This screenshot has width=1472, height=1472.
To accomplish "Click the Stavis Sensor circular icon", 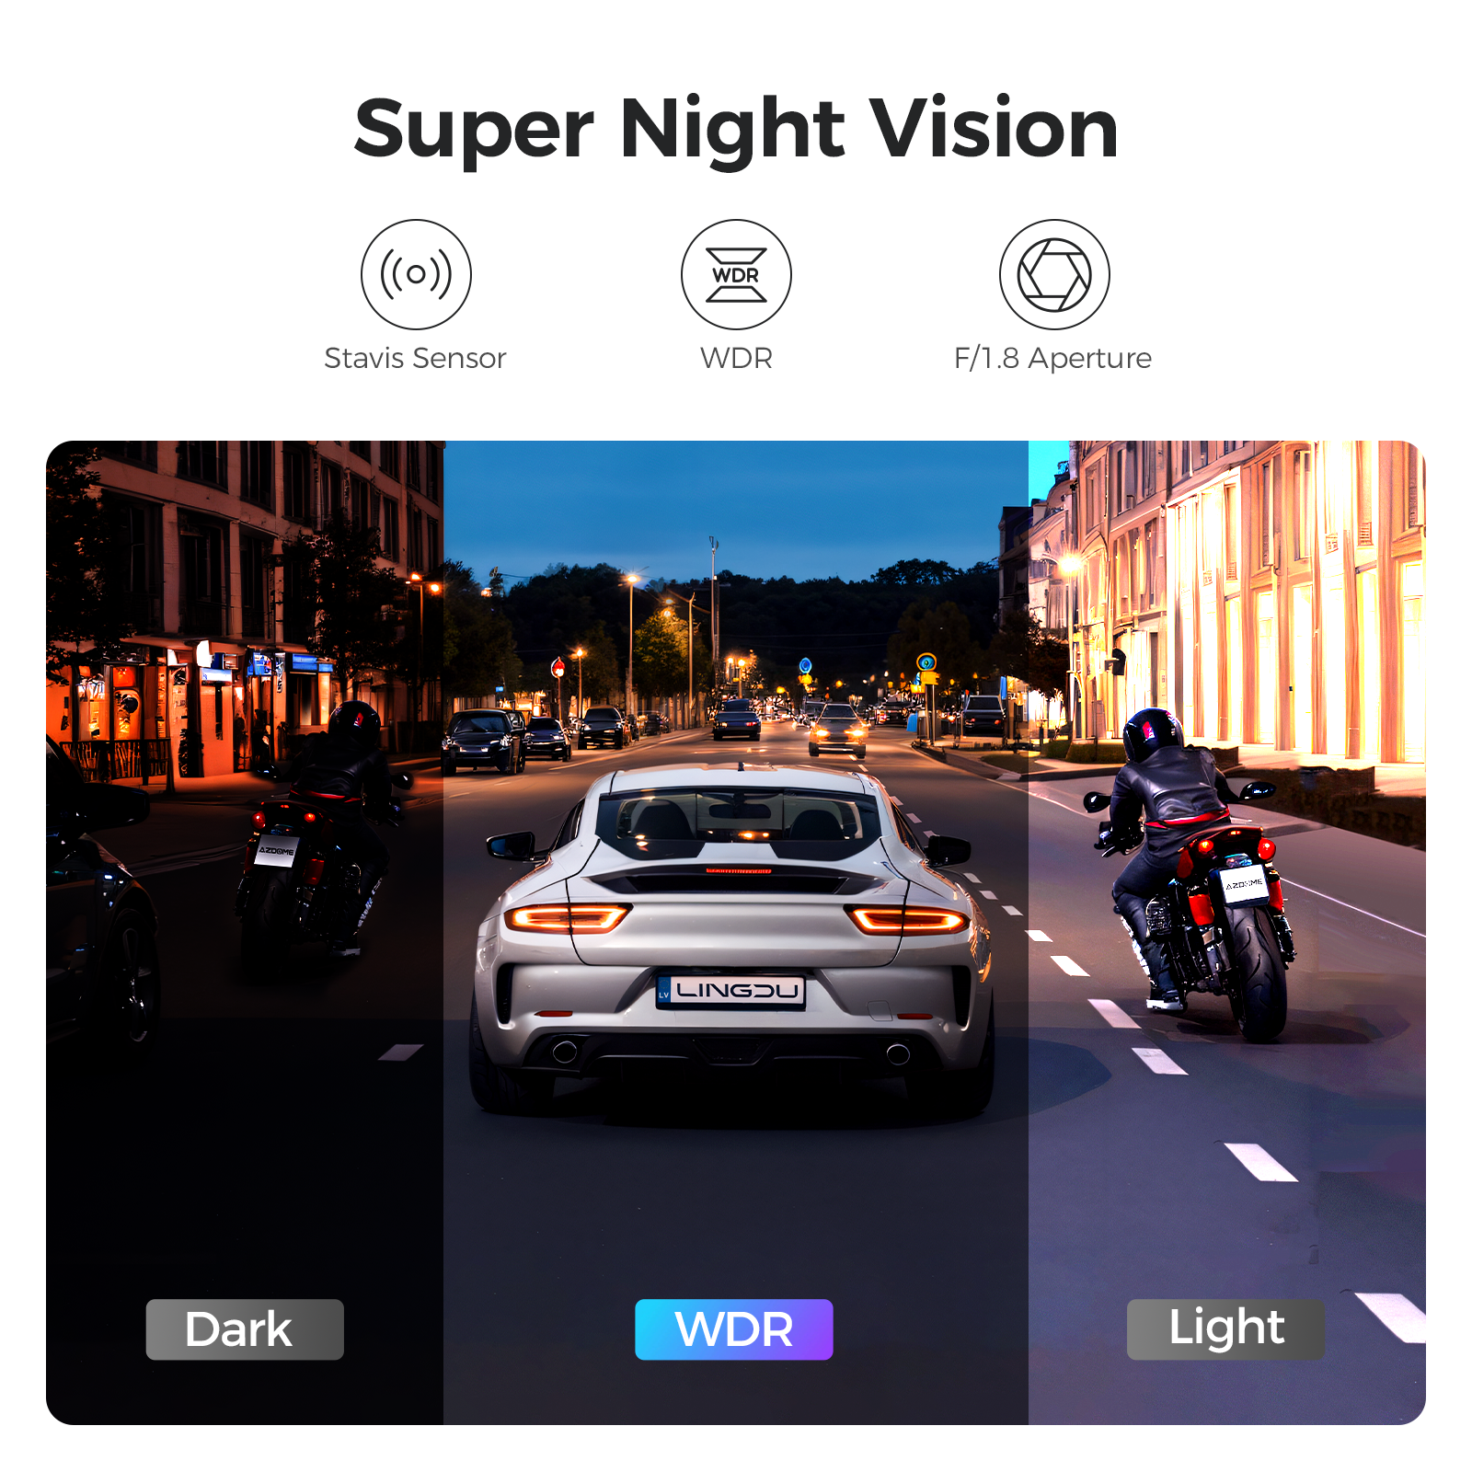I will (x=416, y=274).
